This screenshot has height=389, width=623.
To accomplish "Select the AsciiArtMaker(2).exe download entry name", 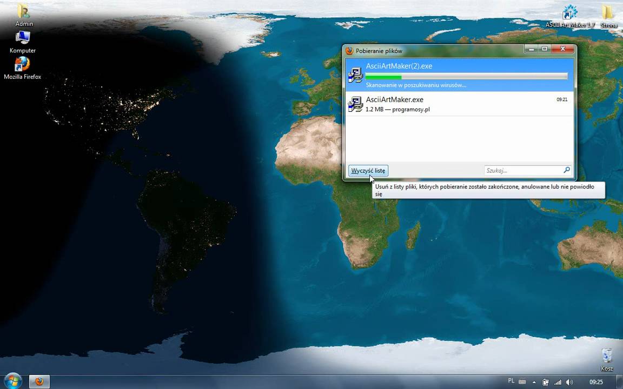I will (x=399, y=66).
